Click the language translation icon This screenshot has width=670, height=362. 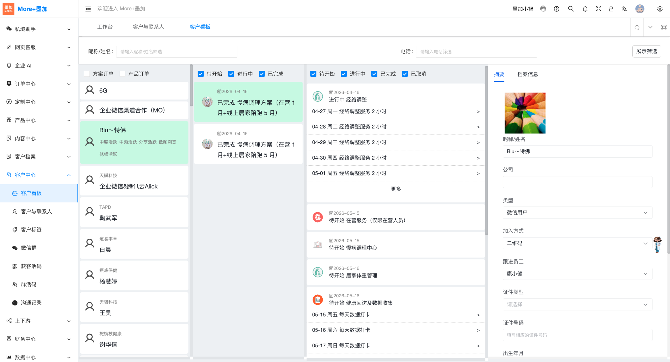(x=624, y=9)
